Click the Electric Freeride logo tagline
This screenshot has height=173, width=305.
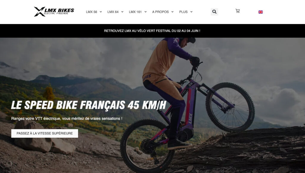pyautogui.click(x=56, y=13)
